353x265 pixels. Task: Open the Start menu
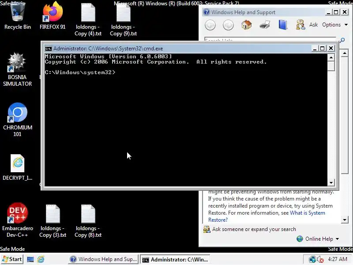pos(12,259)
